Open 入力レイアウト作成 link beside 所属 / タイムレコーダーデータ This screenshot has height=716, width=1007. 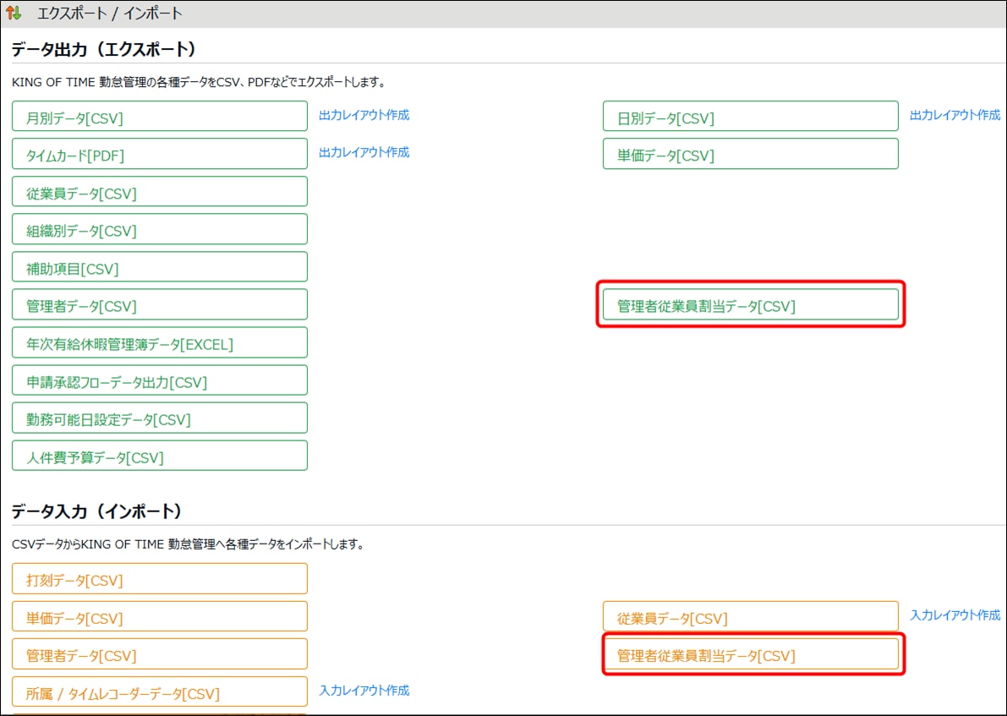tap(364, 691)
